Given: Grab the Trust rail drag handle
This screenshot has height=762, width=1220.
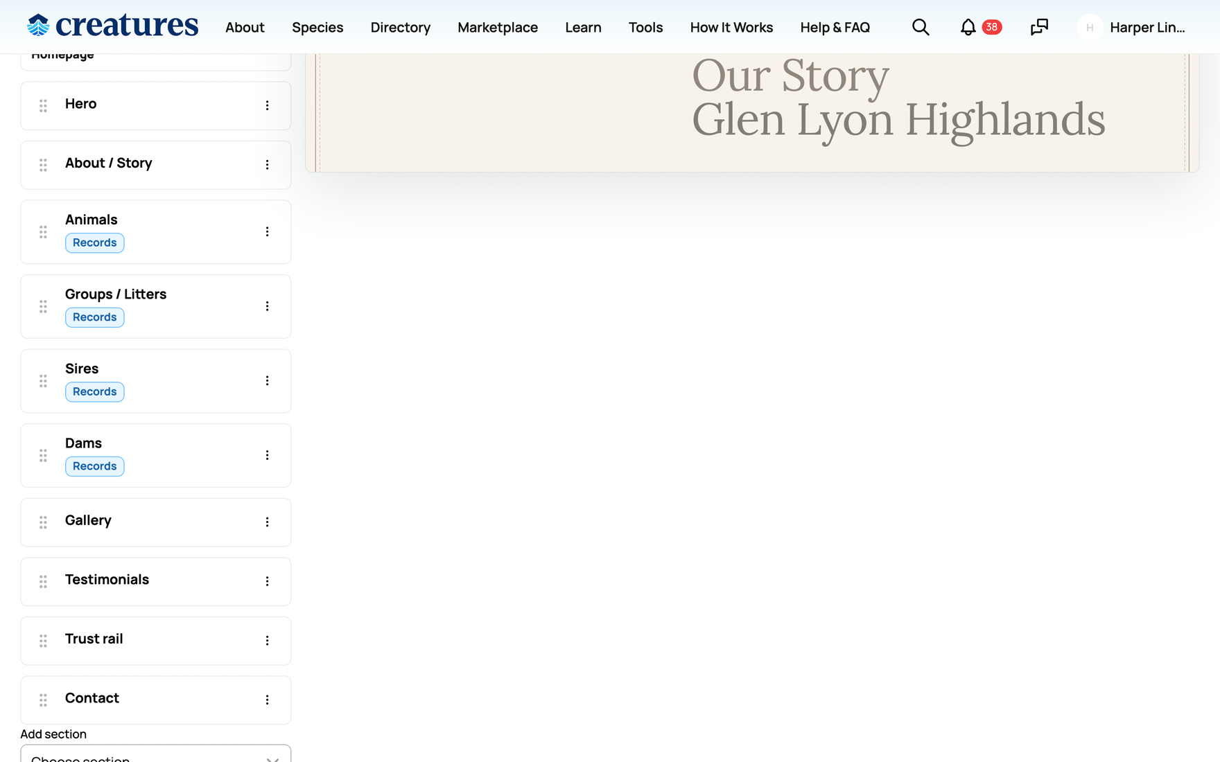Looking at the screenshot, I should (x=43, y=641).
